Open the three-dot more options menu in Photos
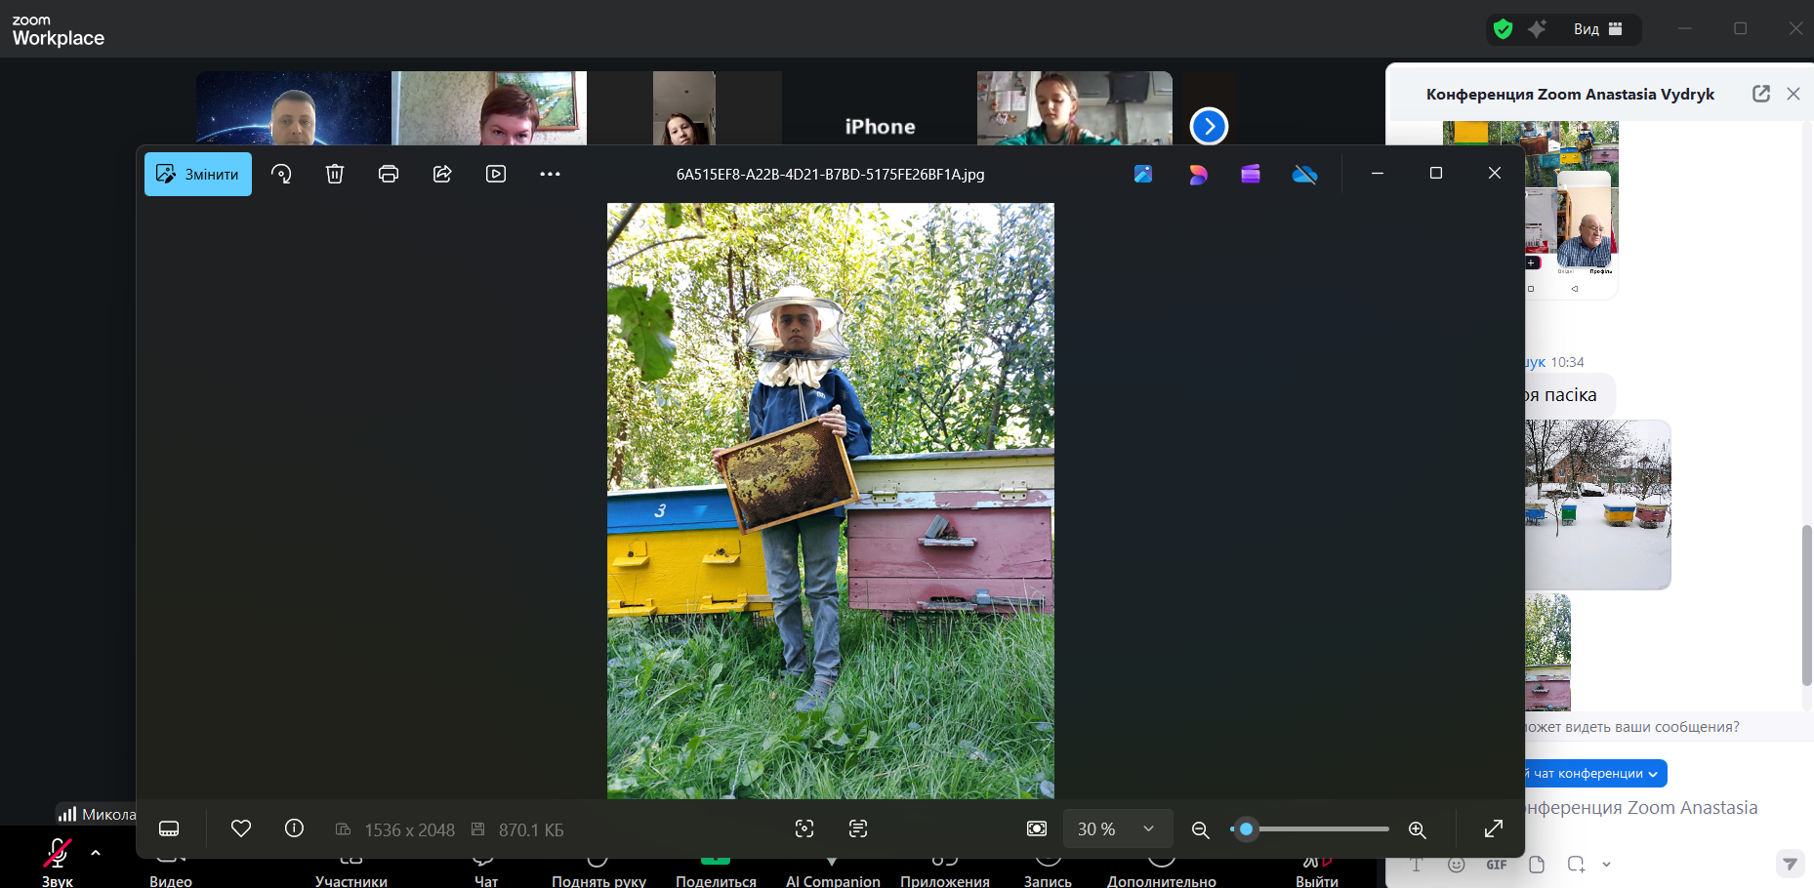This screenshot has width=1814, height=888. 550,174
